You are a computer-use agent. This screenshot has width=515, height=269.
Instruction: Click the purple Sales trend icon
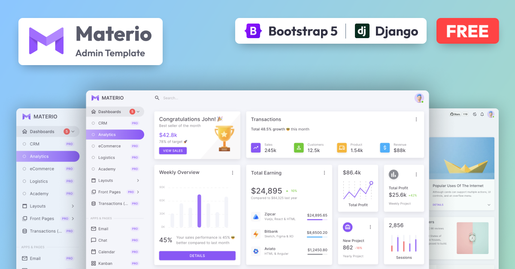click(256, 148)
